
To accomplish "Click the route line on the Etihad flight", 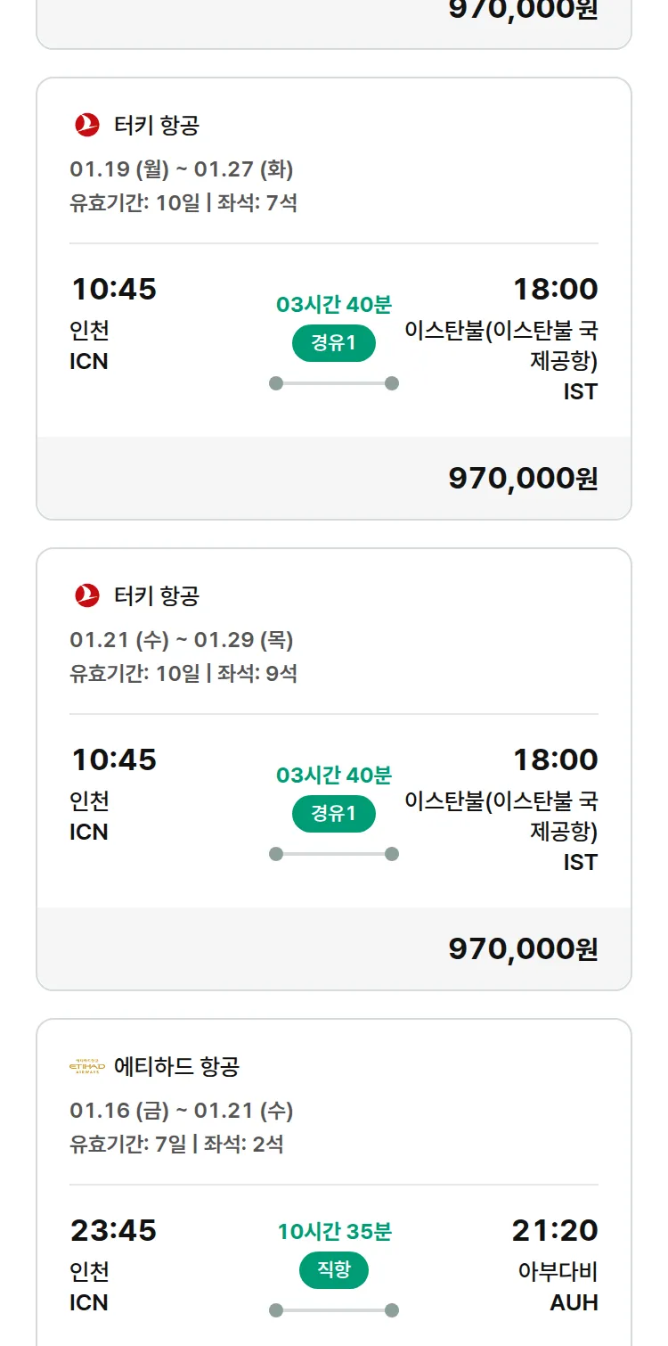I will click(x=334, y=1310).
